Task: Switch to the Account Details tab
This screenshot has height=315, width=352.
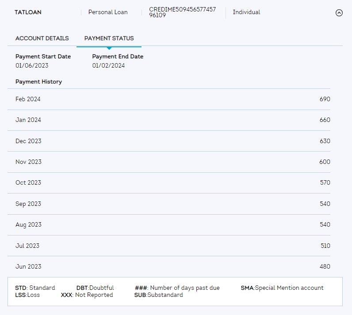Action: [x=42, y=38]
